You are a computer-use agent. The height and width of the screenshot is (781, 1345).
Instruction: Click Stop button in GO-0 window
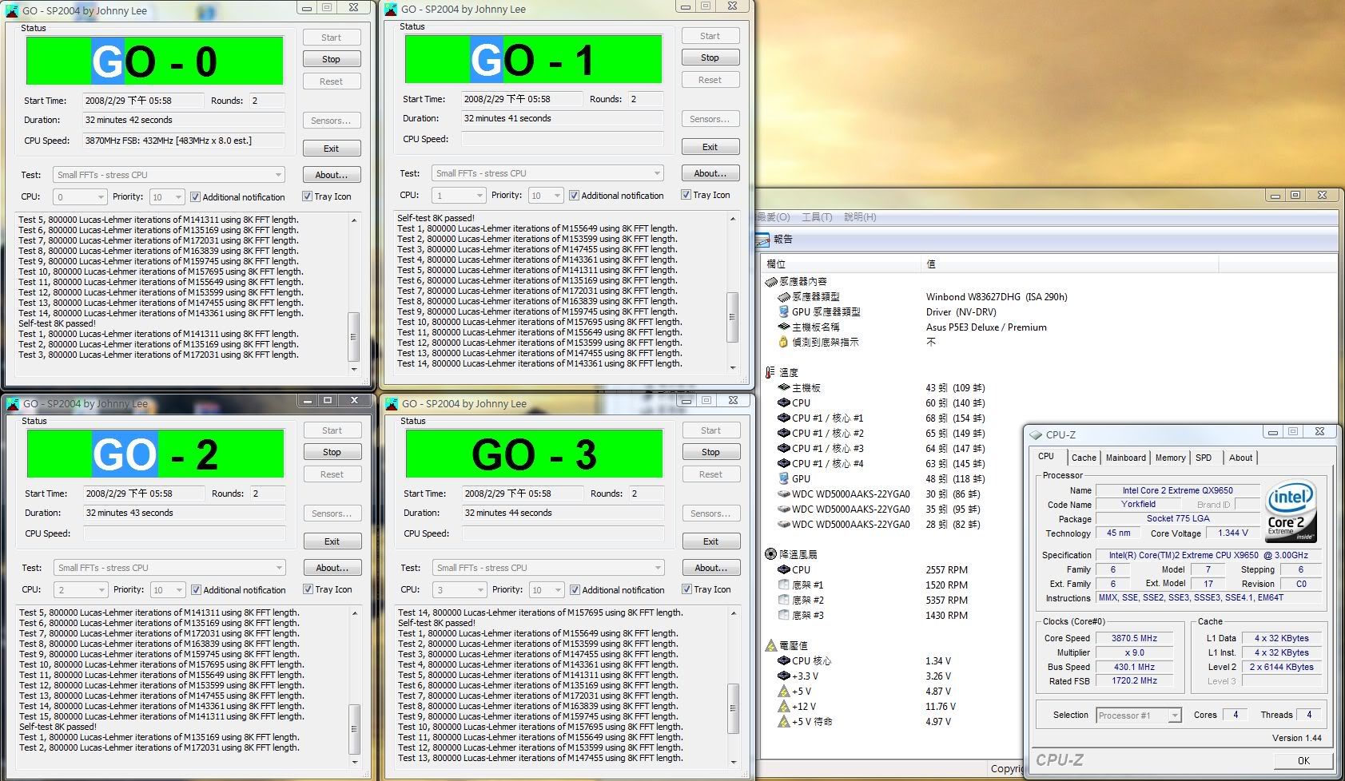click(x=331, y=59)
